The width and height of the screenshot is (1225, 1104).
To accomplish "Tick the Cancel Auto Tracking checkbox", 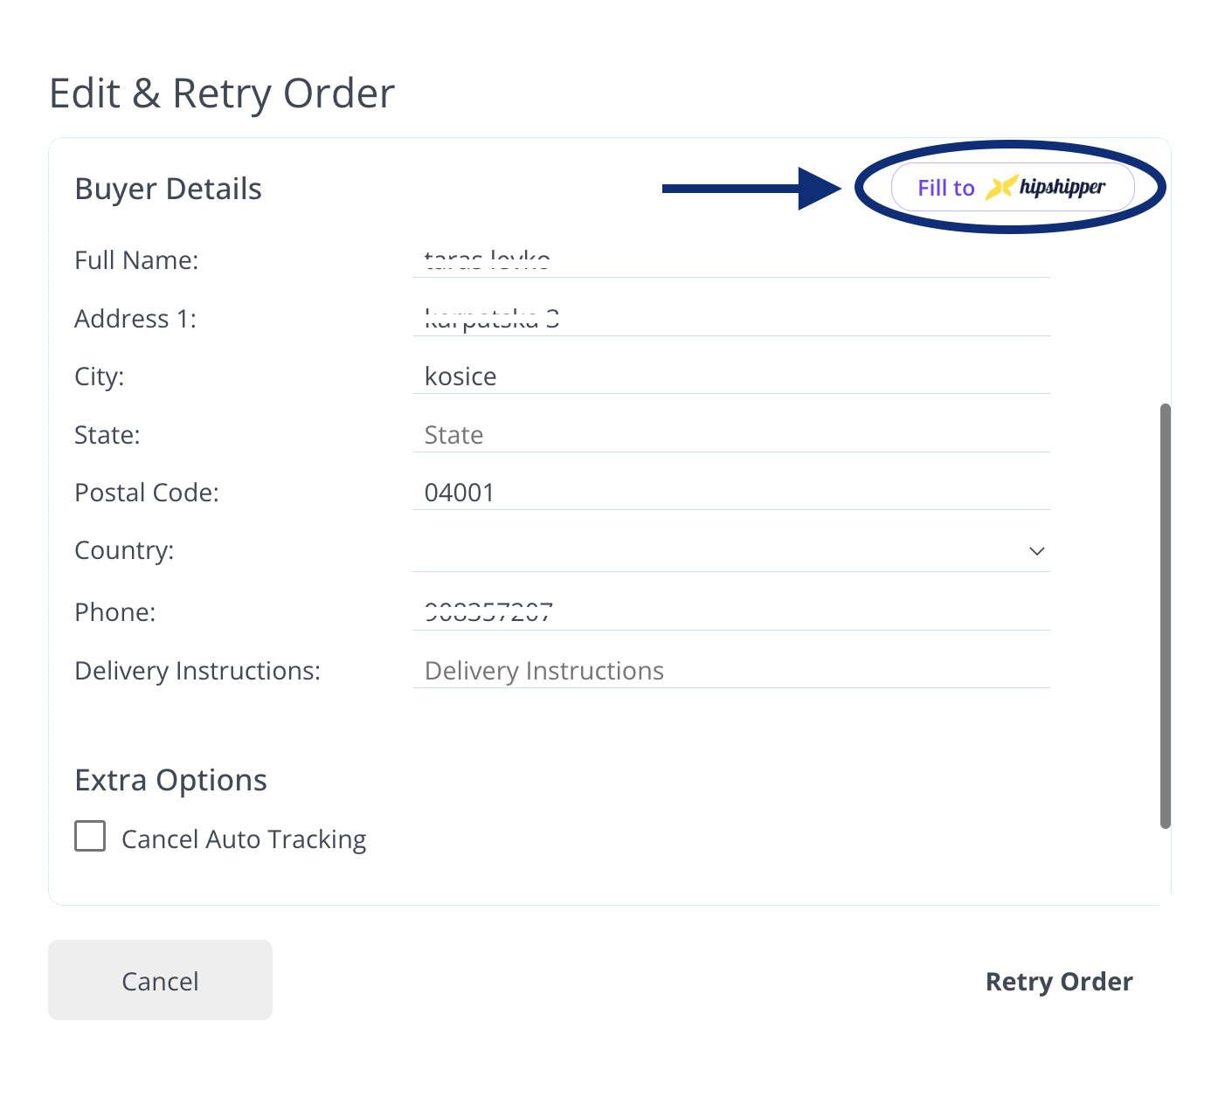I will [90, 836].
